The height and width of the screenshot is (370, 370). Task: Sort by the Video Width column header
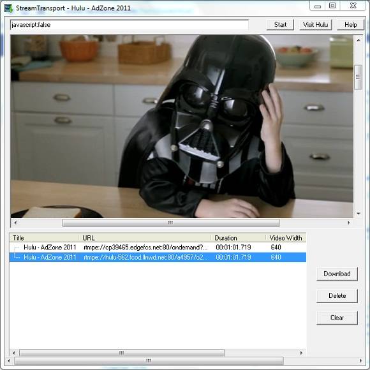[286, 238]
